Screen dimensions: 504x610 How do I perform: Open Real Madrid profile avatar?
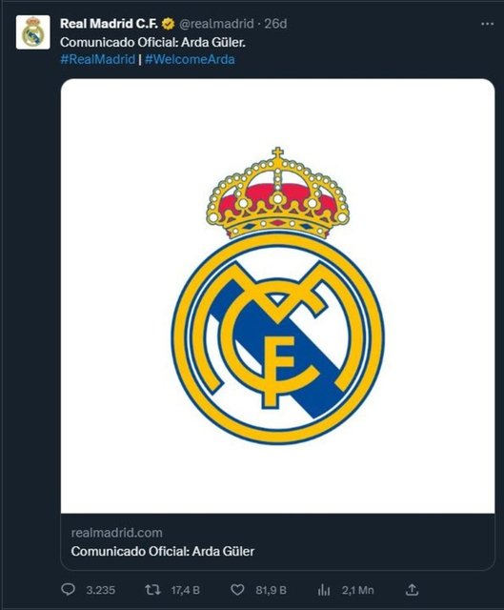click(x=33, y=32)
